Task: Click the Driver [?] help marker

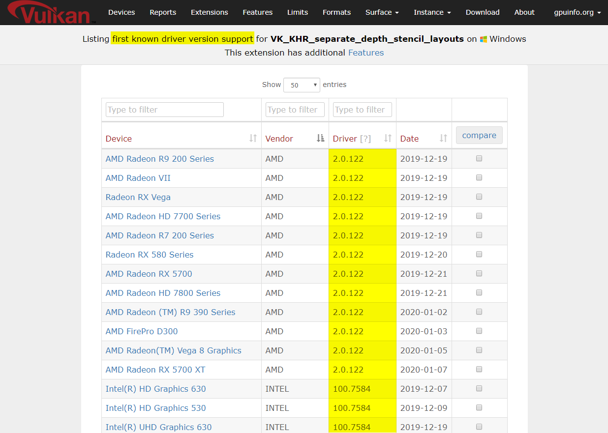Action: point(365,139)
